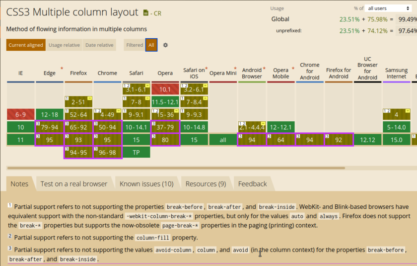
Task: Click UC Browser for Android column header
Action: (x=367, y=68)
